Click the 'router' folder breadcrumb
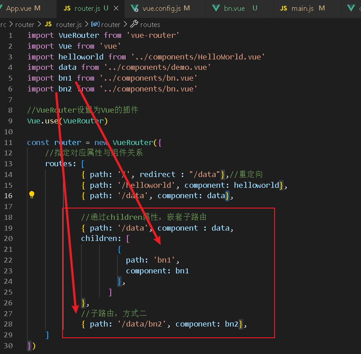Image resolution: width=361 pixels, height=354 pixels. click(25, 25)
